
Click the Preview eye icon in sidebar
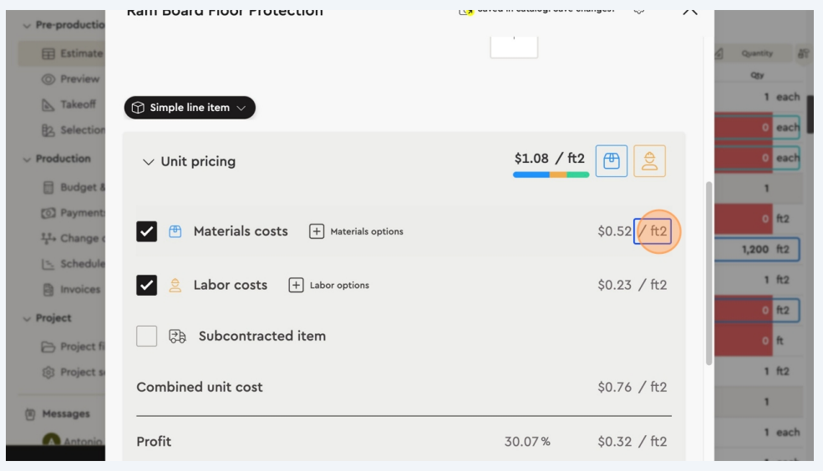tap(48, 79)
